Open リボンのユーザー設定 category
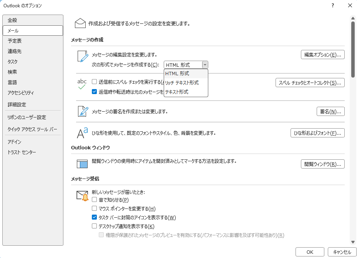357x258 pixels. (33, 117)
